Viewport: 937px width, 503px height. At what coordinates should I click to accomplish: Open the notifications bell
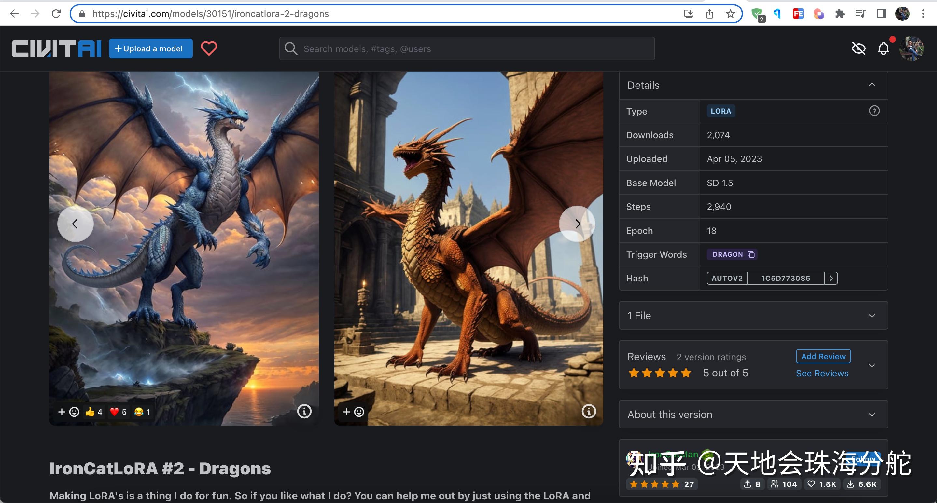[883, 48]
